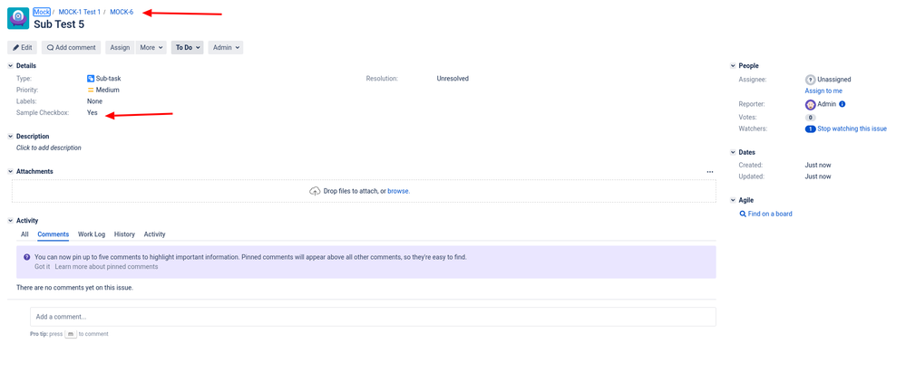Click Stop watching this issue
906x372 pixels.
pyautogui.click(x=852, y=129)
